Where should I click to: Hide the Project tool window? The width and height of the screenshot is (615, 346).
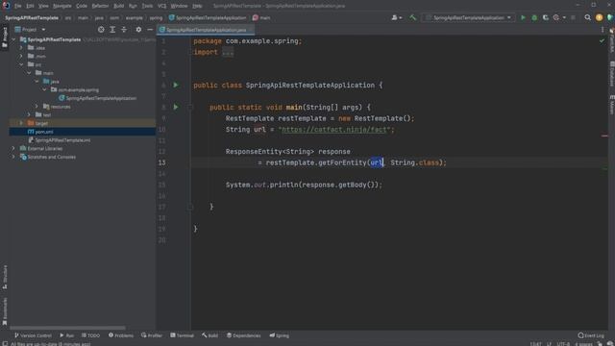[x=150, y=30]
